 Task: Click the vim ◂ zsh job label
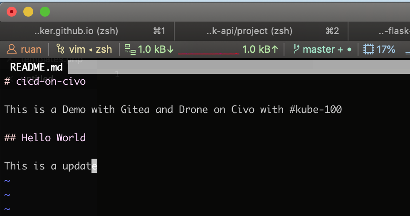pyautogui.click(x=90, y=49)
